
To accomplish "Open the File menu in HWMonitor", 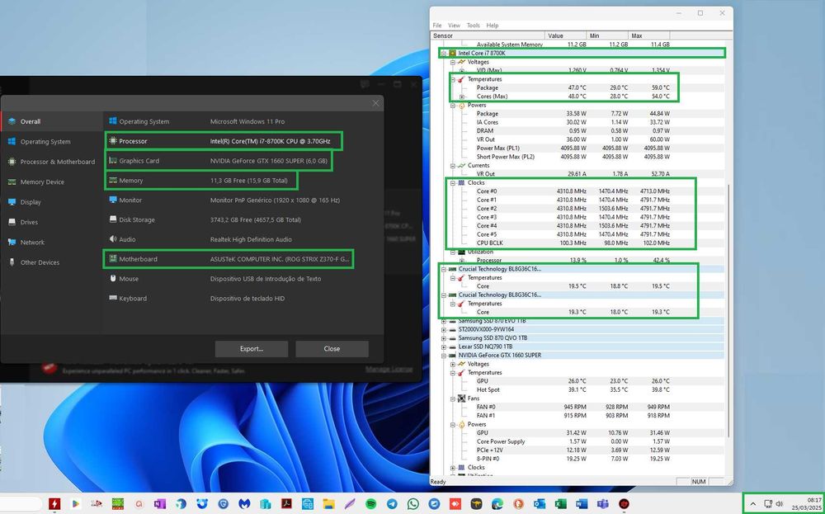I will point(437,26).
